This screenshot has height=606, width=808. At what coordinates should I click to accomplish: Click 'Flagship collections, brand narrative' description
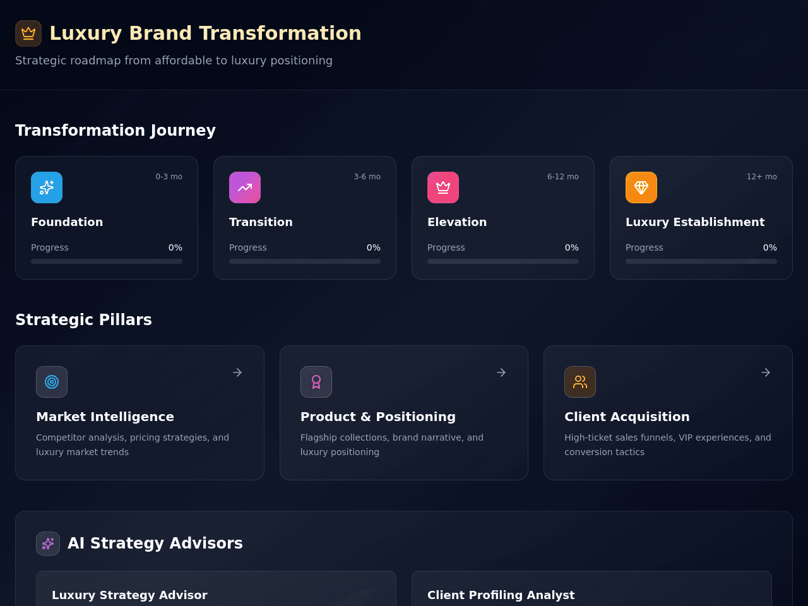click(392, 444)
